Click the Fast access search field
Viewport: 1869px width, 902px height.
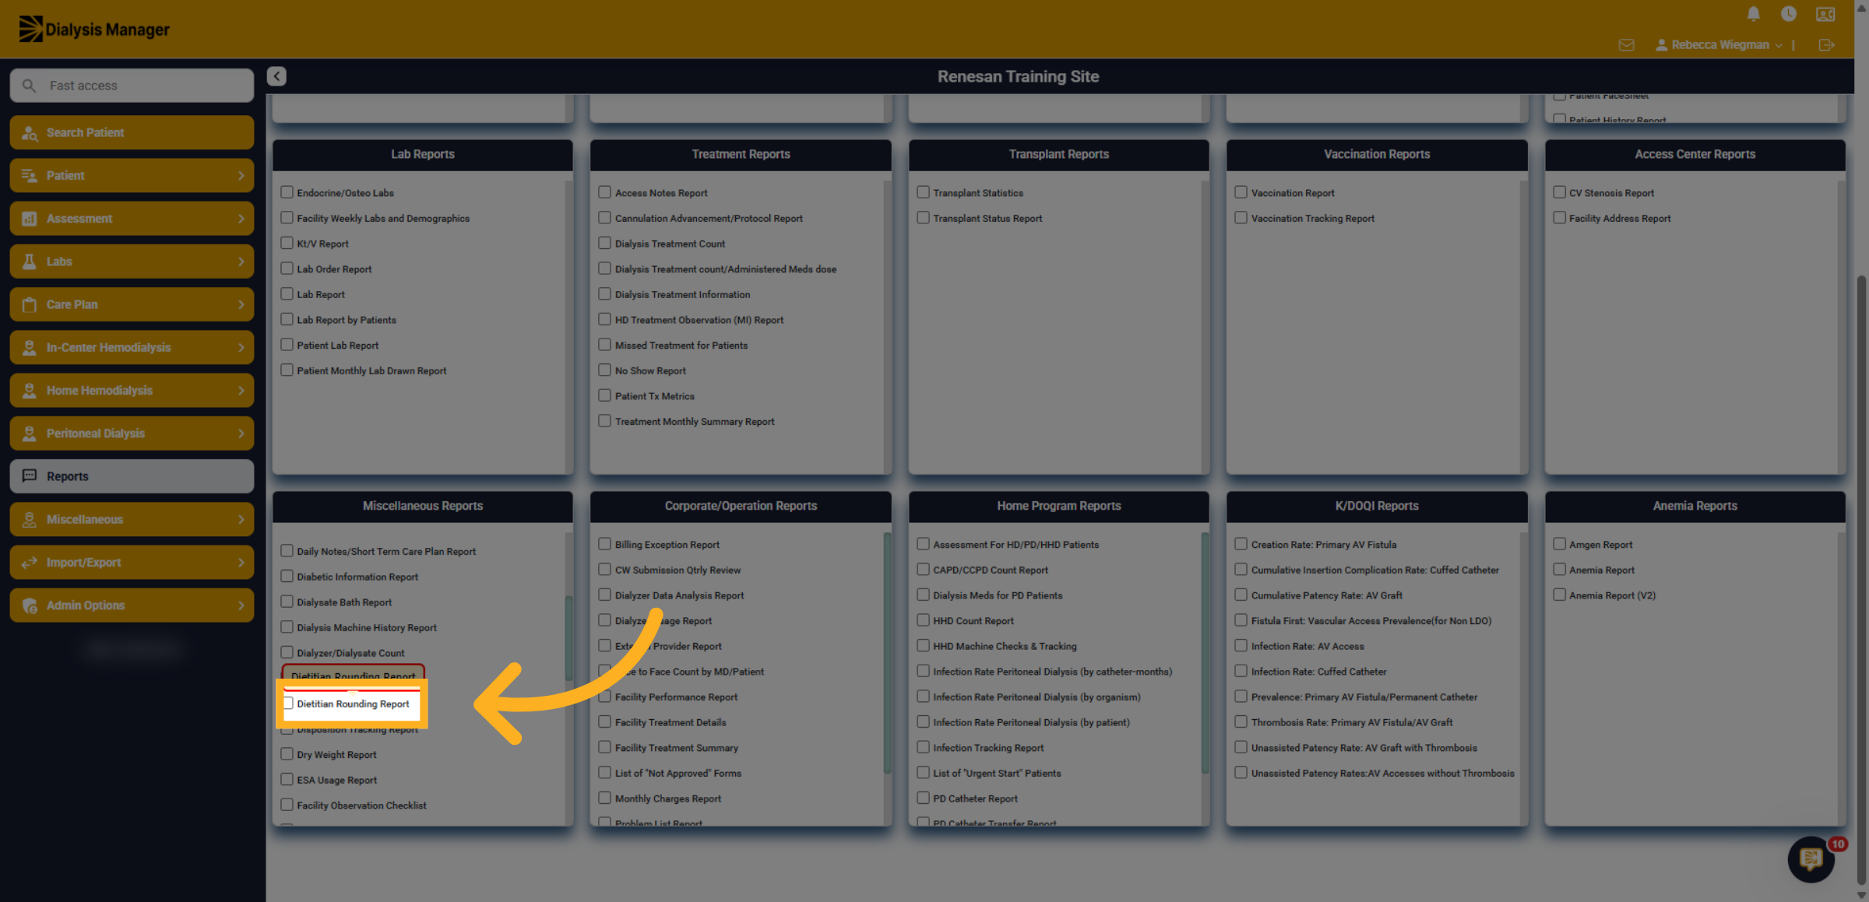132,86
